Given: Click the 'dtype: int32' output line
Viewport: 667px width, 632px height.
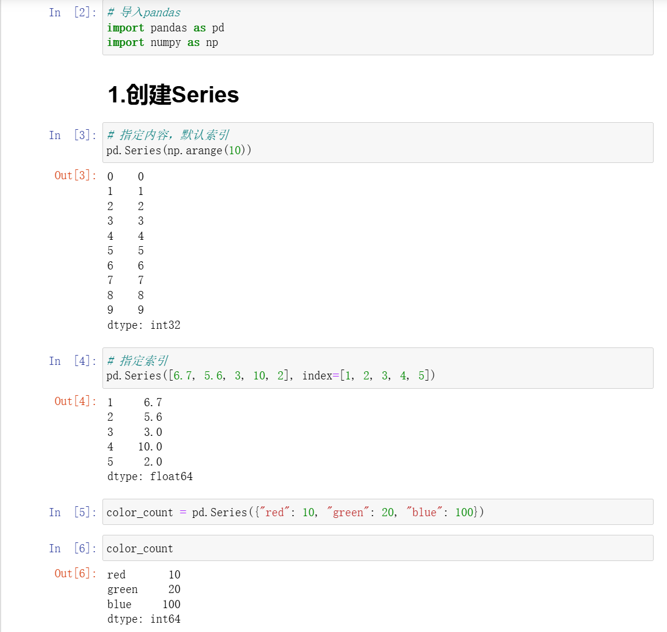Looking at the screenshot, I should coord(144,325).
